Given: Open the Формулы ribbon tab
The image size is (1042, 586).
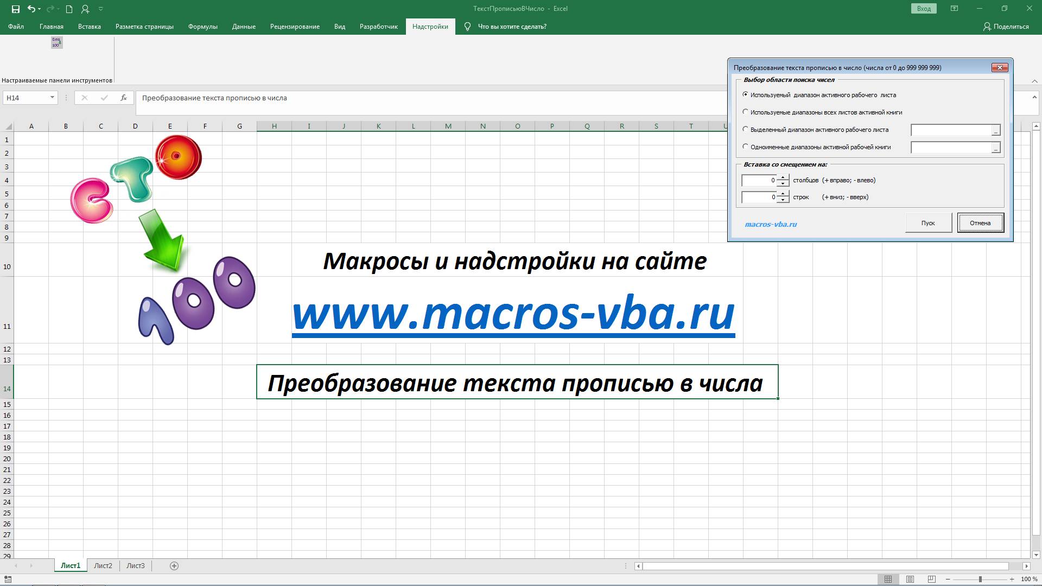Looking at the screenshot, I should click(x=202, y=27).
